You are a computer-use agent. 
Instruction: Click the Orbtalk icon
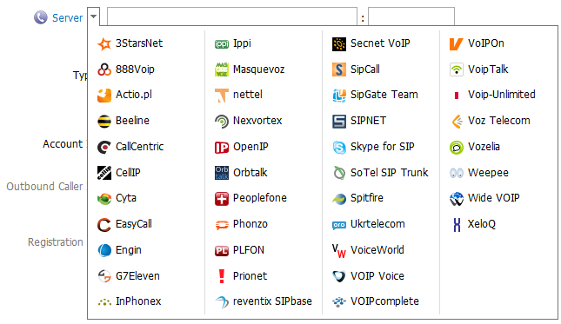pyautogui.click(x=222, y=173)
